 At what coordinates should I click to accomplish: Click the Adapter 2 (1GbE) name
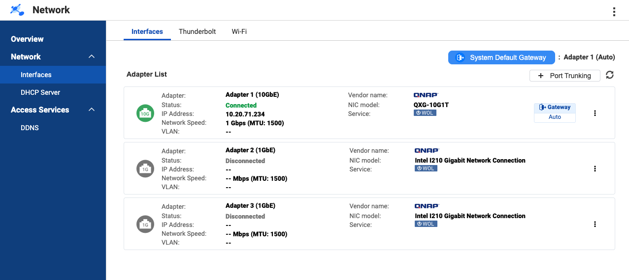point(250,150)
